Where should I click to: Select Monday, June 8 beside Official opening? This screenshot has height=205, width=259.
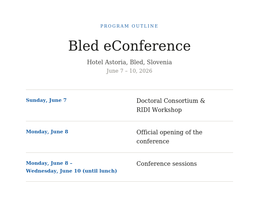click(x=47, y=132)
